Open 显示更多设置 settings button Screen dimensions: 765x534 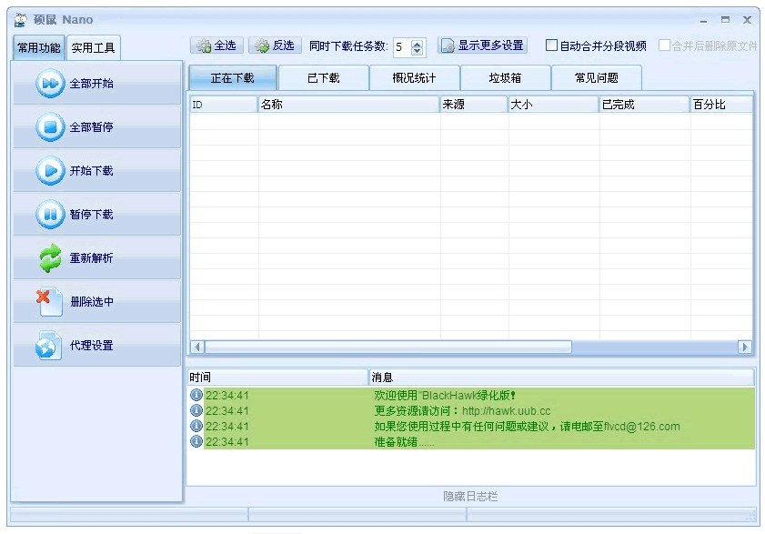tap(482, 45)
